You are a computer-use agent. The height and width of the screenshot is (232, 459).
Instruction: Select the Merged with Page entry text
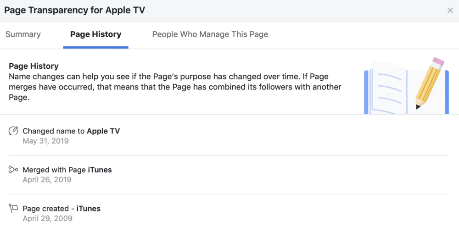coord(67,170)
